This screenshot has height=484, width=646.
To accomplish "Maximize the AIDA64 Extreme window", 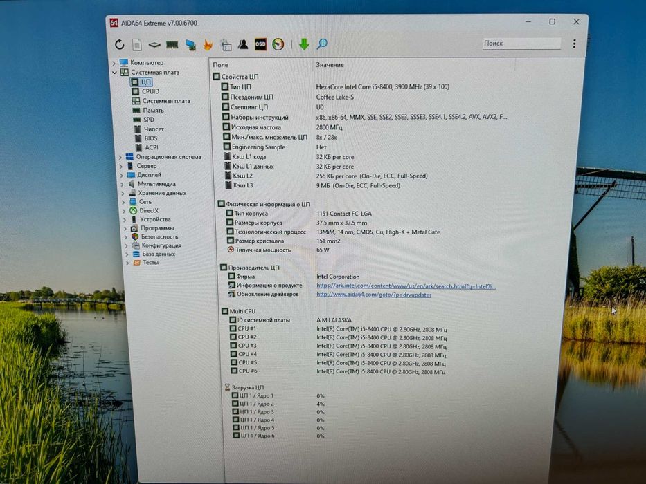I will point(552,21).
